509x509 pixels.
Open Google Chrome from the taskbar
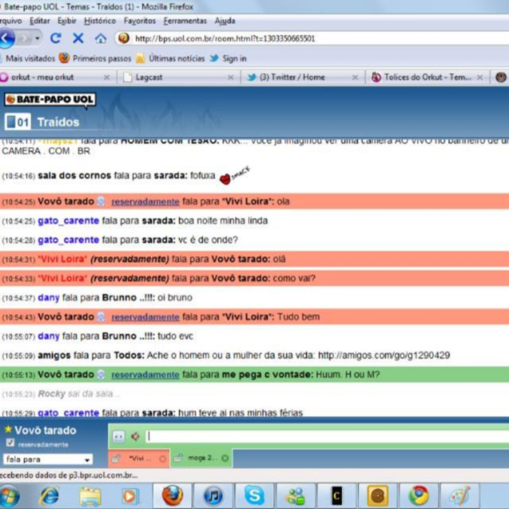419,496
